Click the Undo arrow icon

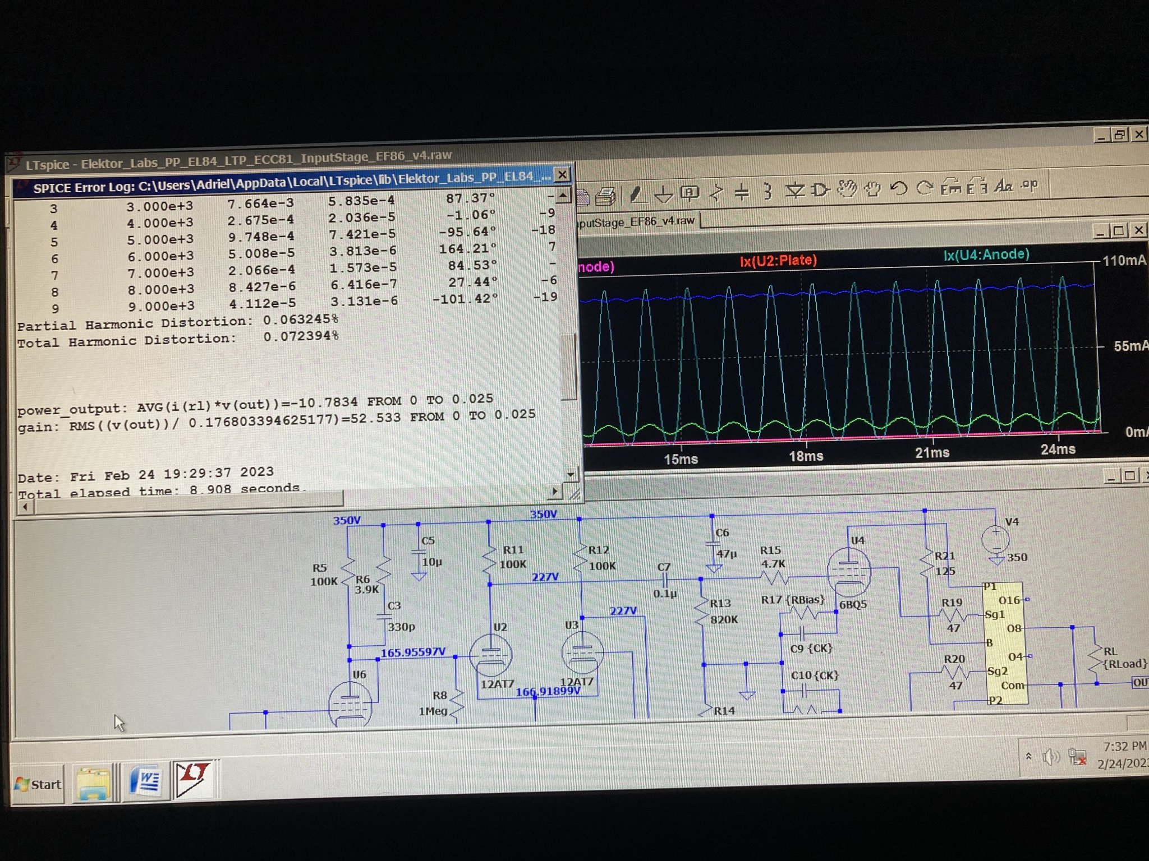(x=898, y=188)
